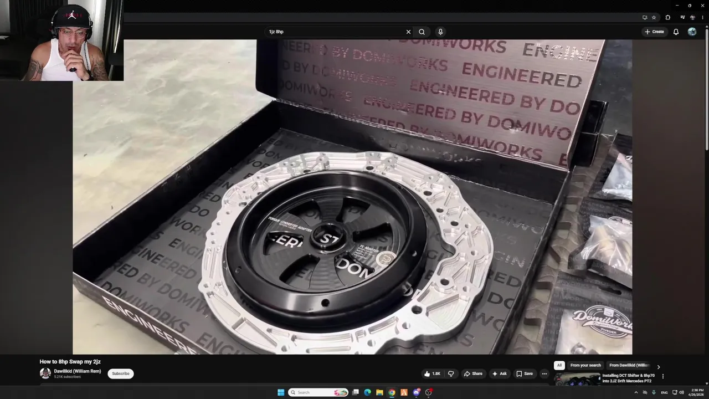Open the Dawillkid channel avatar
Screen dimensions: 709x399
[45, 374]
